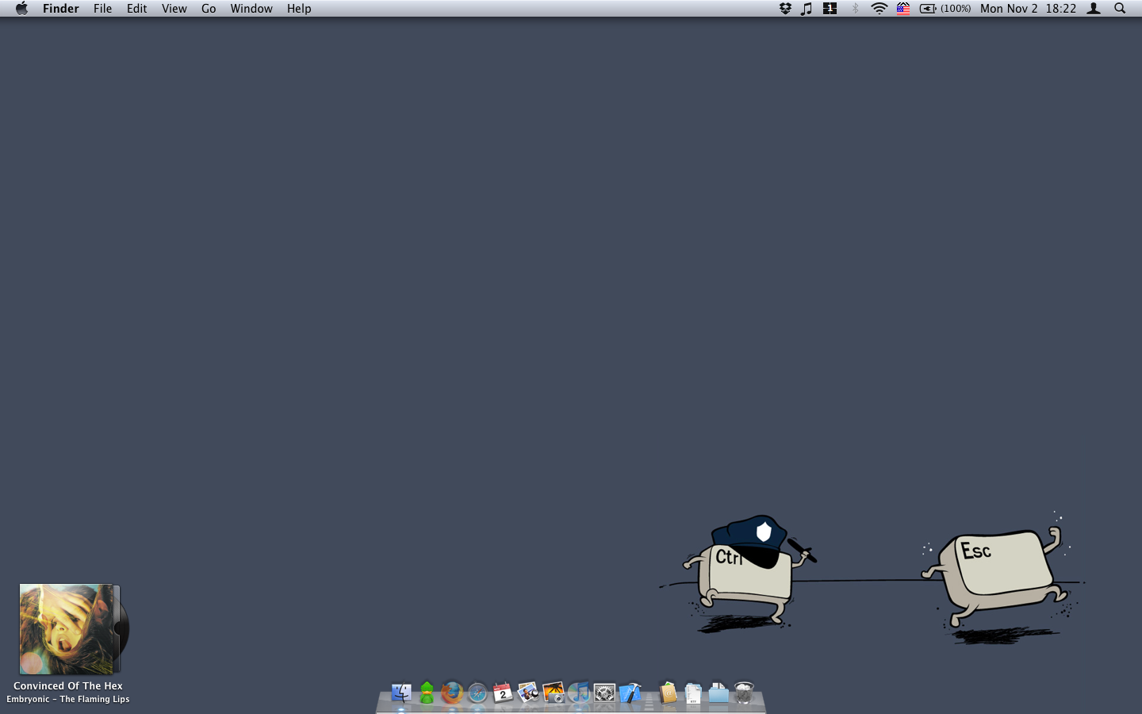Open the View menu

[x=174, y=9]
